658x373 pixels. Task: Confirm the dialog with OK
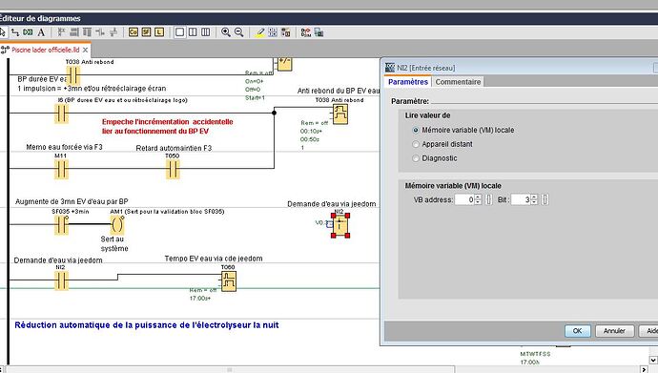pyautogui.click(x=578, y=331)
